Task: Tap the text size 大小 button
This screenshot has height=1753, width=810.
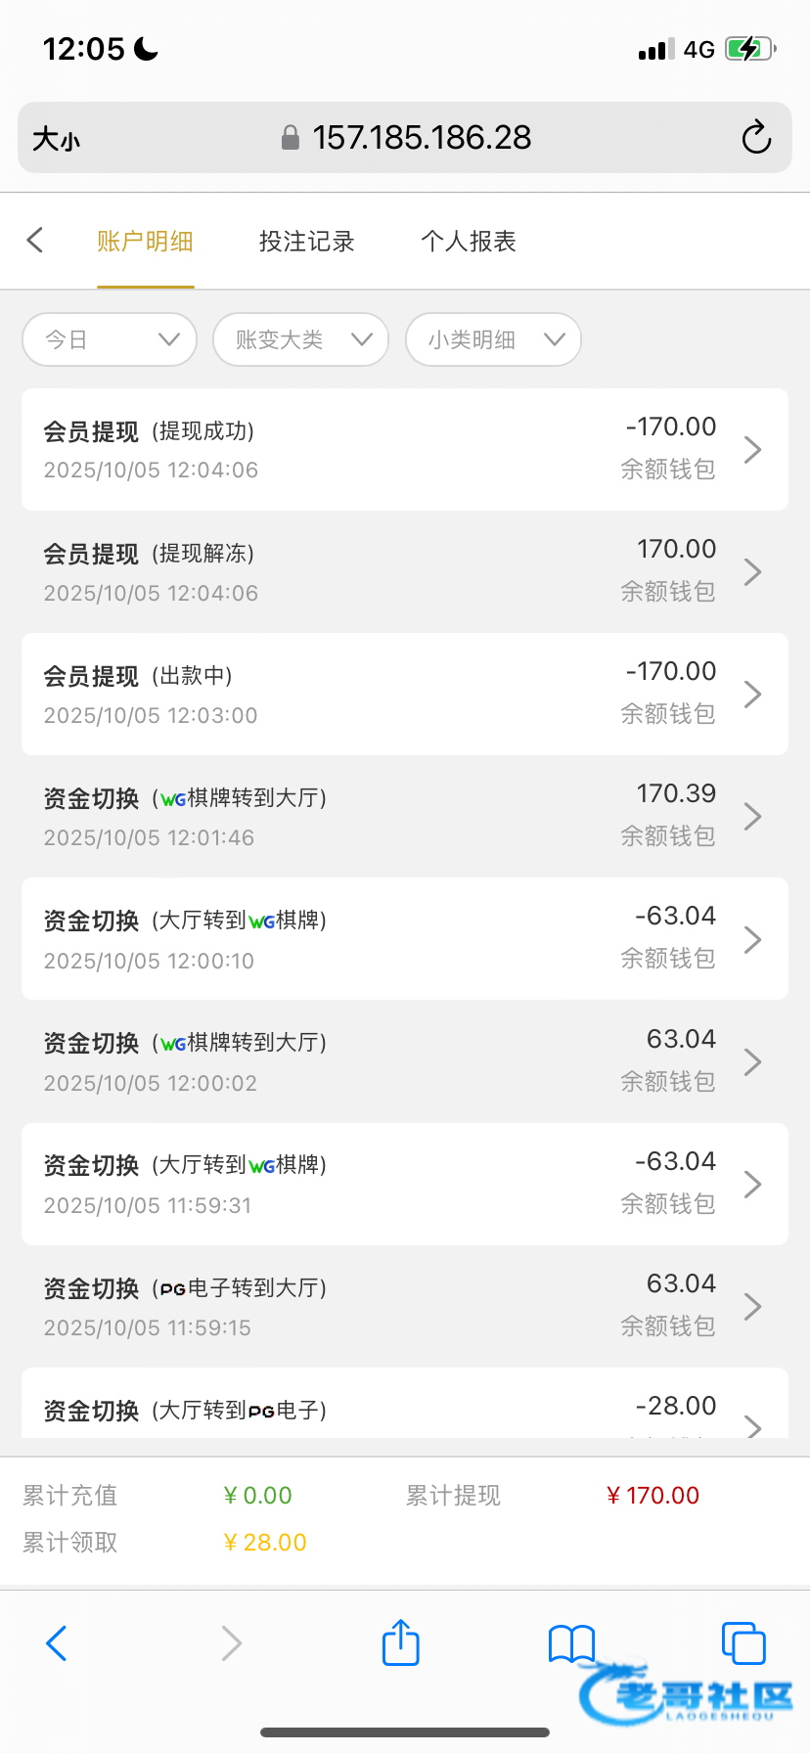Action: tap(56, 139)
